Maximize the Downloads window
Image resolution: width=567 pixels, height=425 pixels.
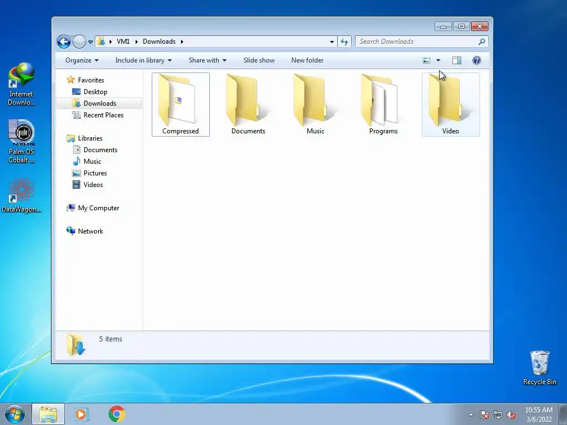coord(461,27)
